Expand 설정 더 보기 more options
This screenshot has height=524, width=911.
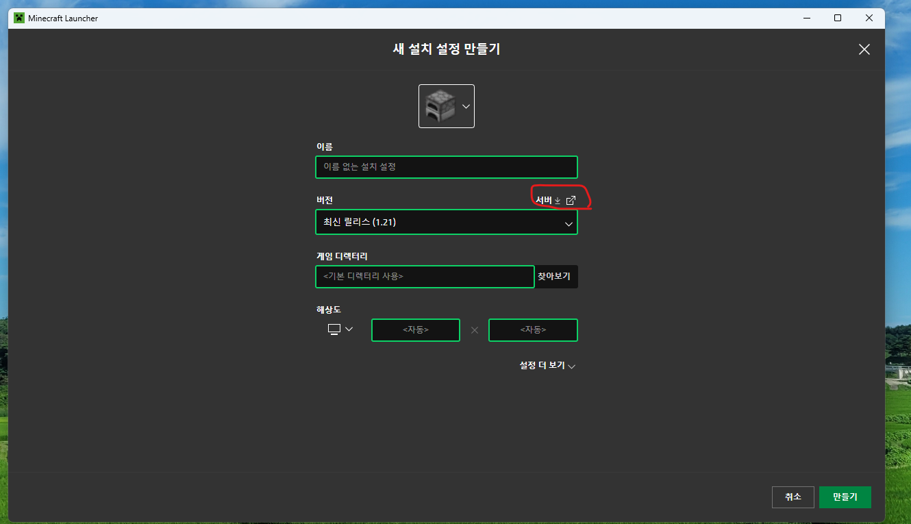point(547,366)
